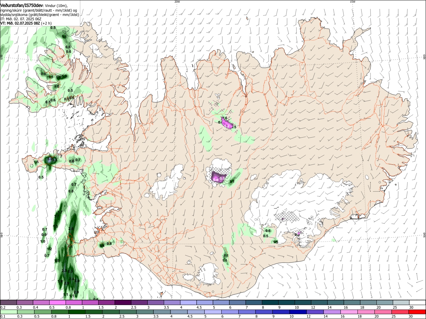Pick the violet 12 swatch in the lower legend row
This screenshot has width=426, height=319.
(x=315, y=312)
